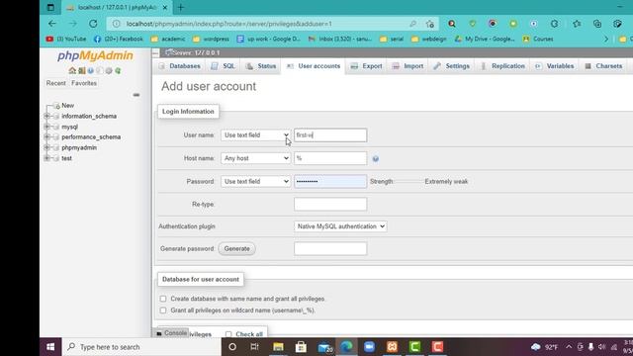This screenshot has height=356, width=633.
Task: Show more bookmarks with chevron
Action: (606, 40)
